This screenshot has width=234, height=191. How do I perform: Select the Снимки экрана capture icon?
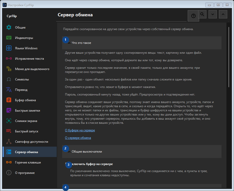(9, 121)
